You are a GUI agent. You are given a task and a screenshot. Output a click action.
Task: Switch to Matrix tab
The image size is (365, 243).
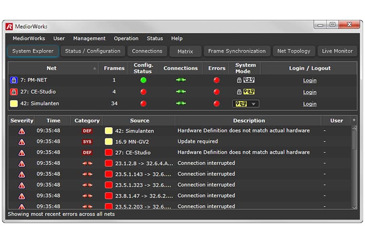(x=185, y=52)
